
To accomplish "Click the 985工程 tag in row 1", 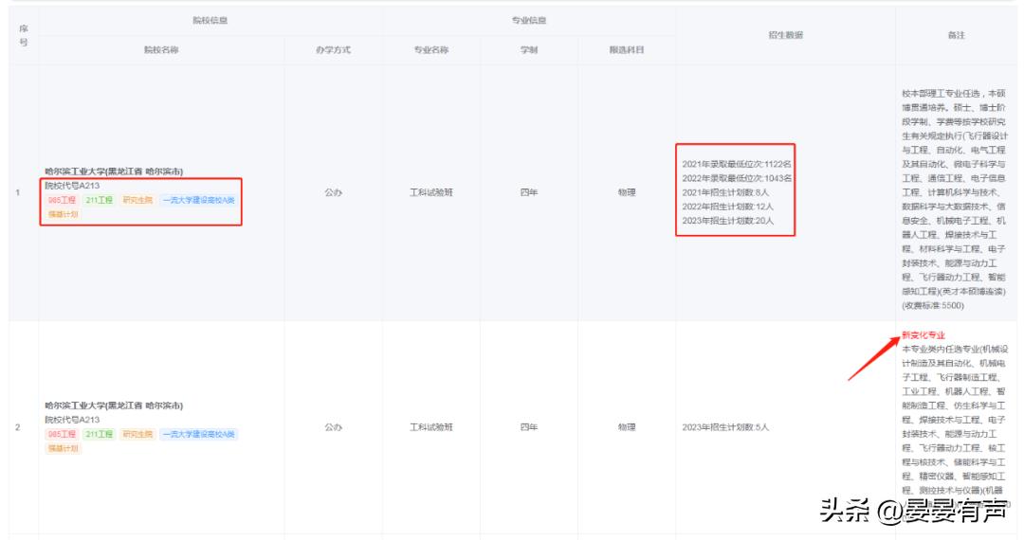I will [62, 200].
